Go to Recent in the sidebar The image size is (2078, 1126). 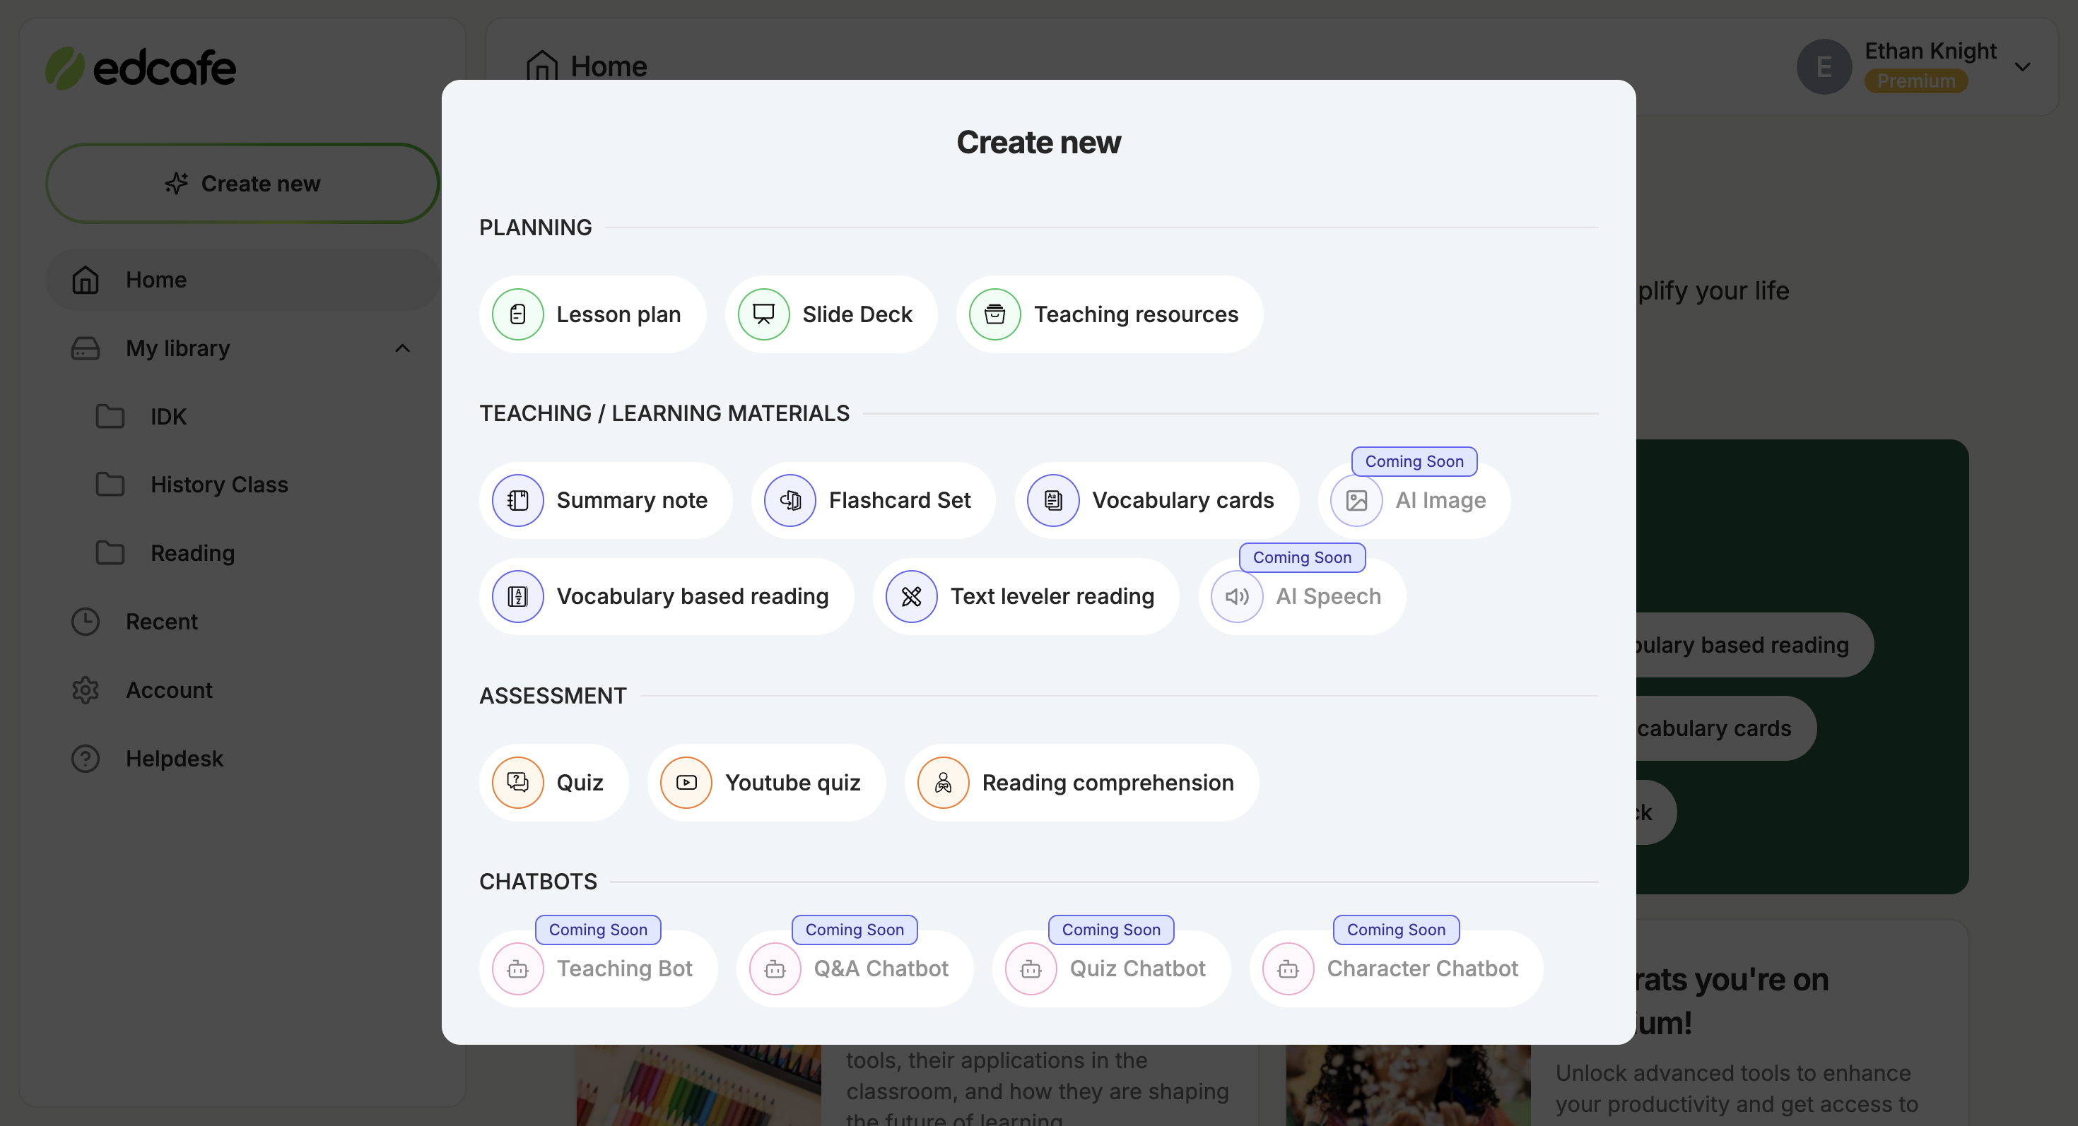242,622
